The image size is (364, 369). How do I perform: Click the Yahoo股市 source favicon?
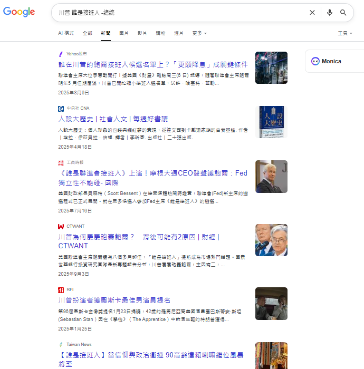[x=61, y=54]
